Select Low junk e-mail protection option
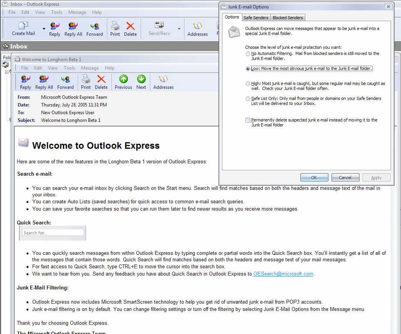The width and height of the screenshot is (401, 334). click(248, 68)
